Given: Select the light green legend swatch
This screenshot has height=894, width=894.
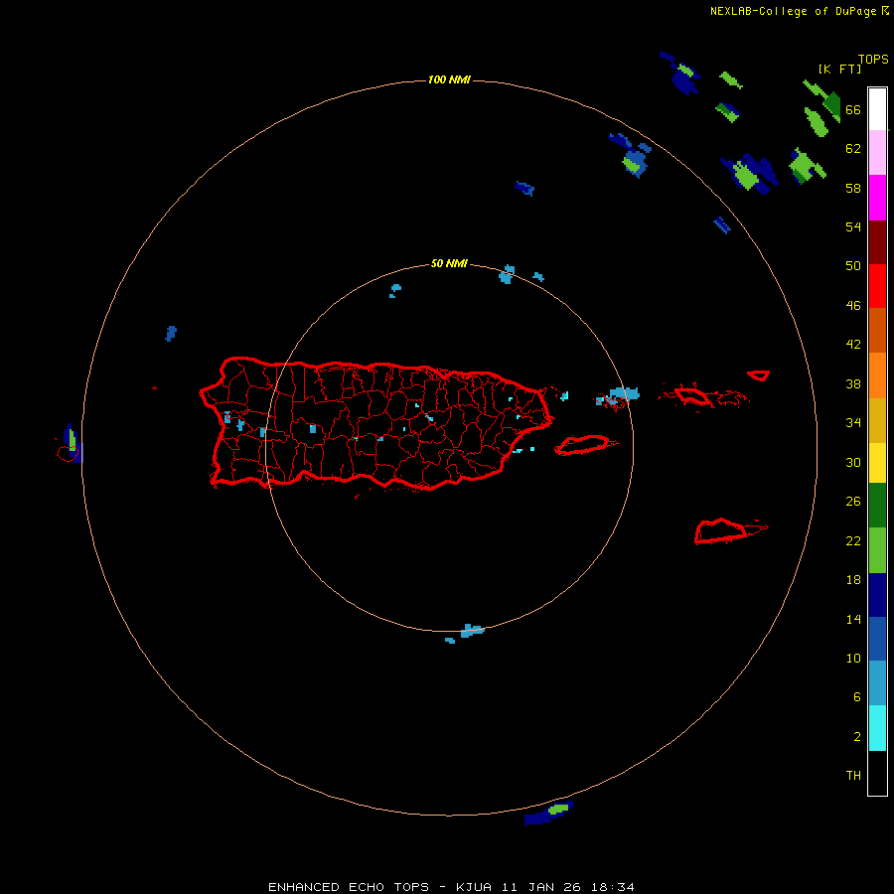Looking at the screenshot, I should click(877, 550).
